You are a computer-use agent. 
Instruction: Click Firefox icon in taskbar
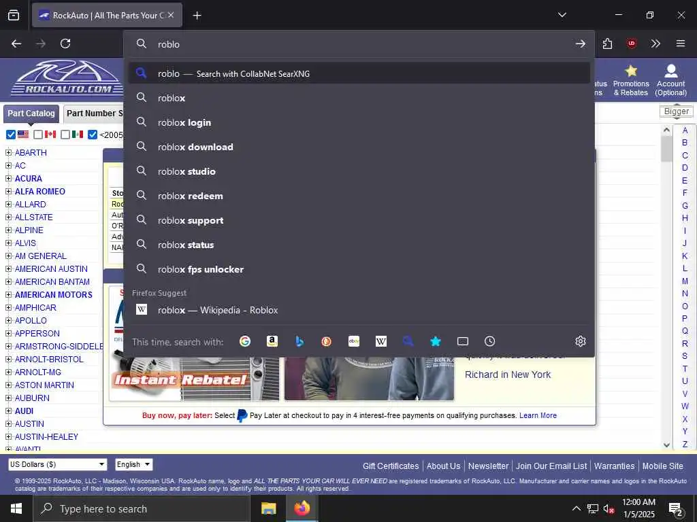click(x=302, y=508)
